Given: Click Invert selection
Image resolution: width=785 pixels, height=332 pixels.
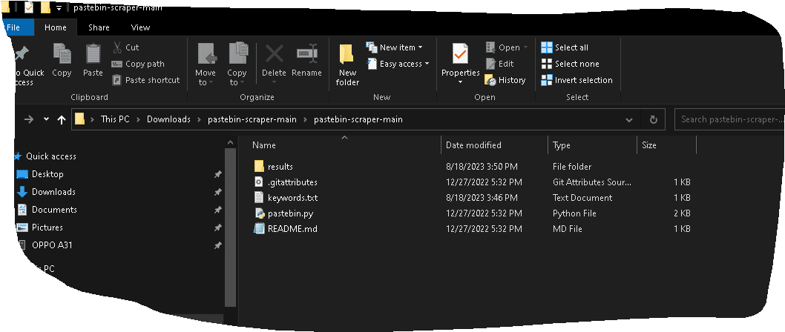Looking at the screenshot, I should (x=577, y=80).
